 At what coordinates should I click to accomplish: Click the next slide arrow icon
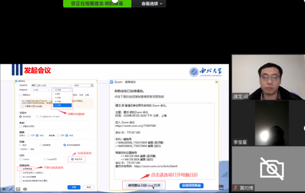pos(25,189)
